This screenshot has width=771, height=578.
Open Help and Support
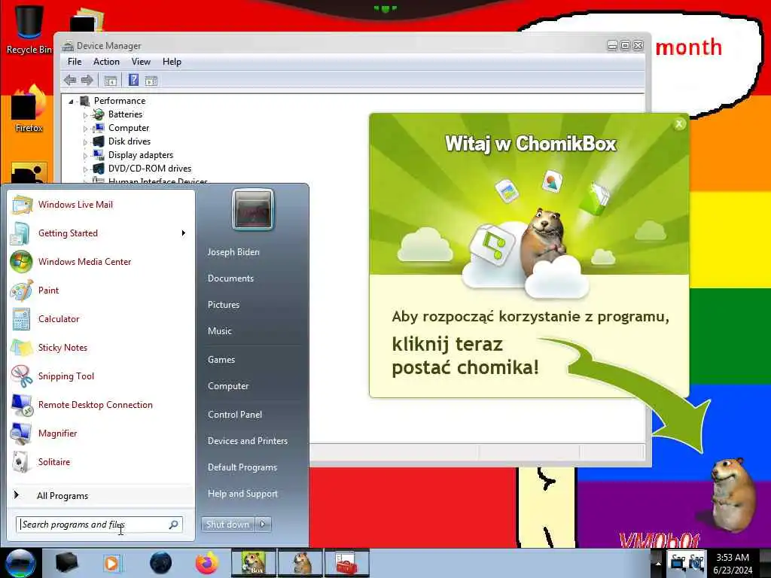(242, 494)
